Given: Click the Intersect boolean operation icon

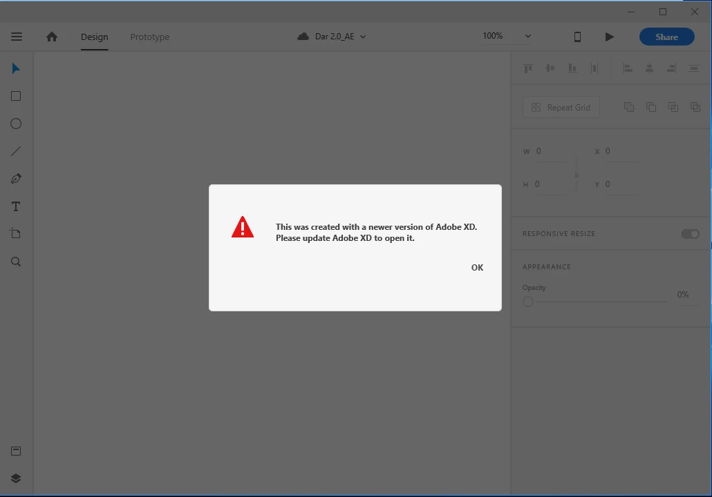Looking at the screenshot, I should (x=673, y=107).
